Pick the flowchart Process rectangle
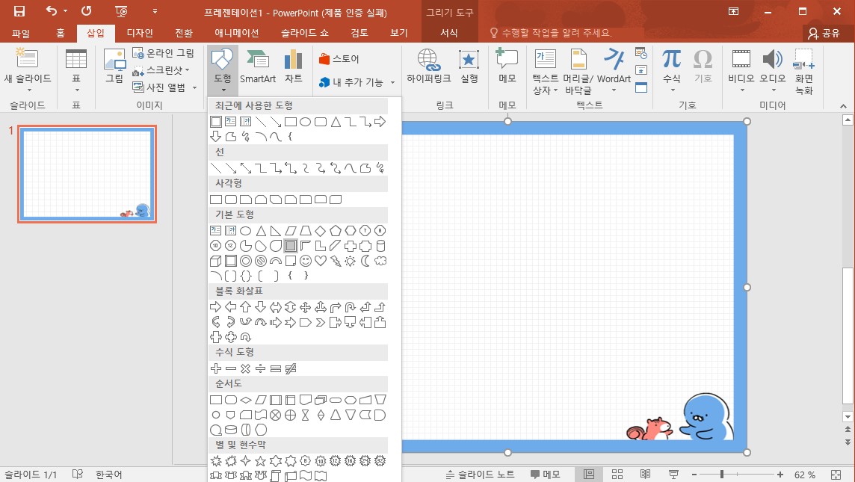This screenshot has height=482, width=855. (216, 400)
